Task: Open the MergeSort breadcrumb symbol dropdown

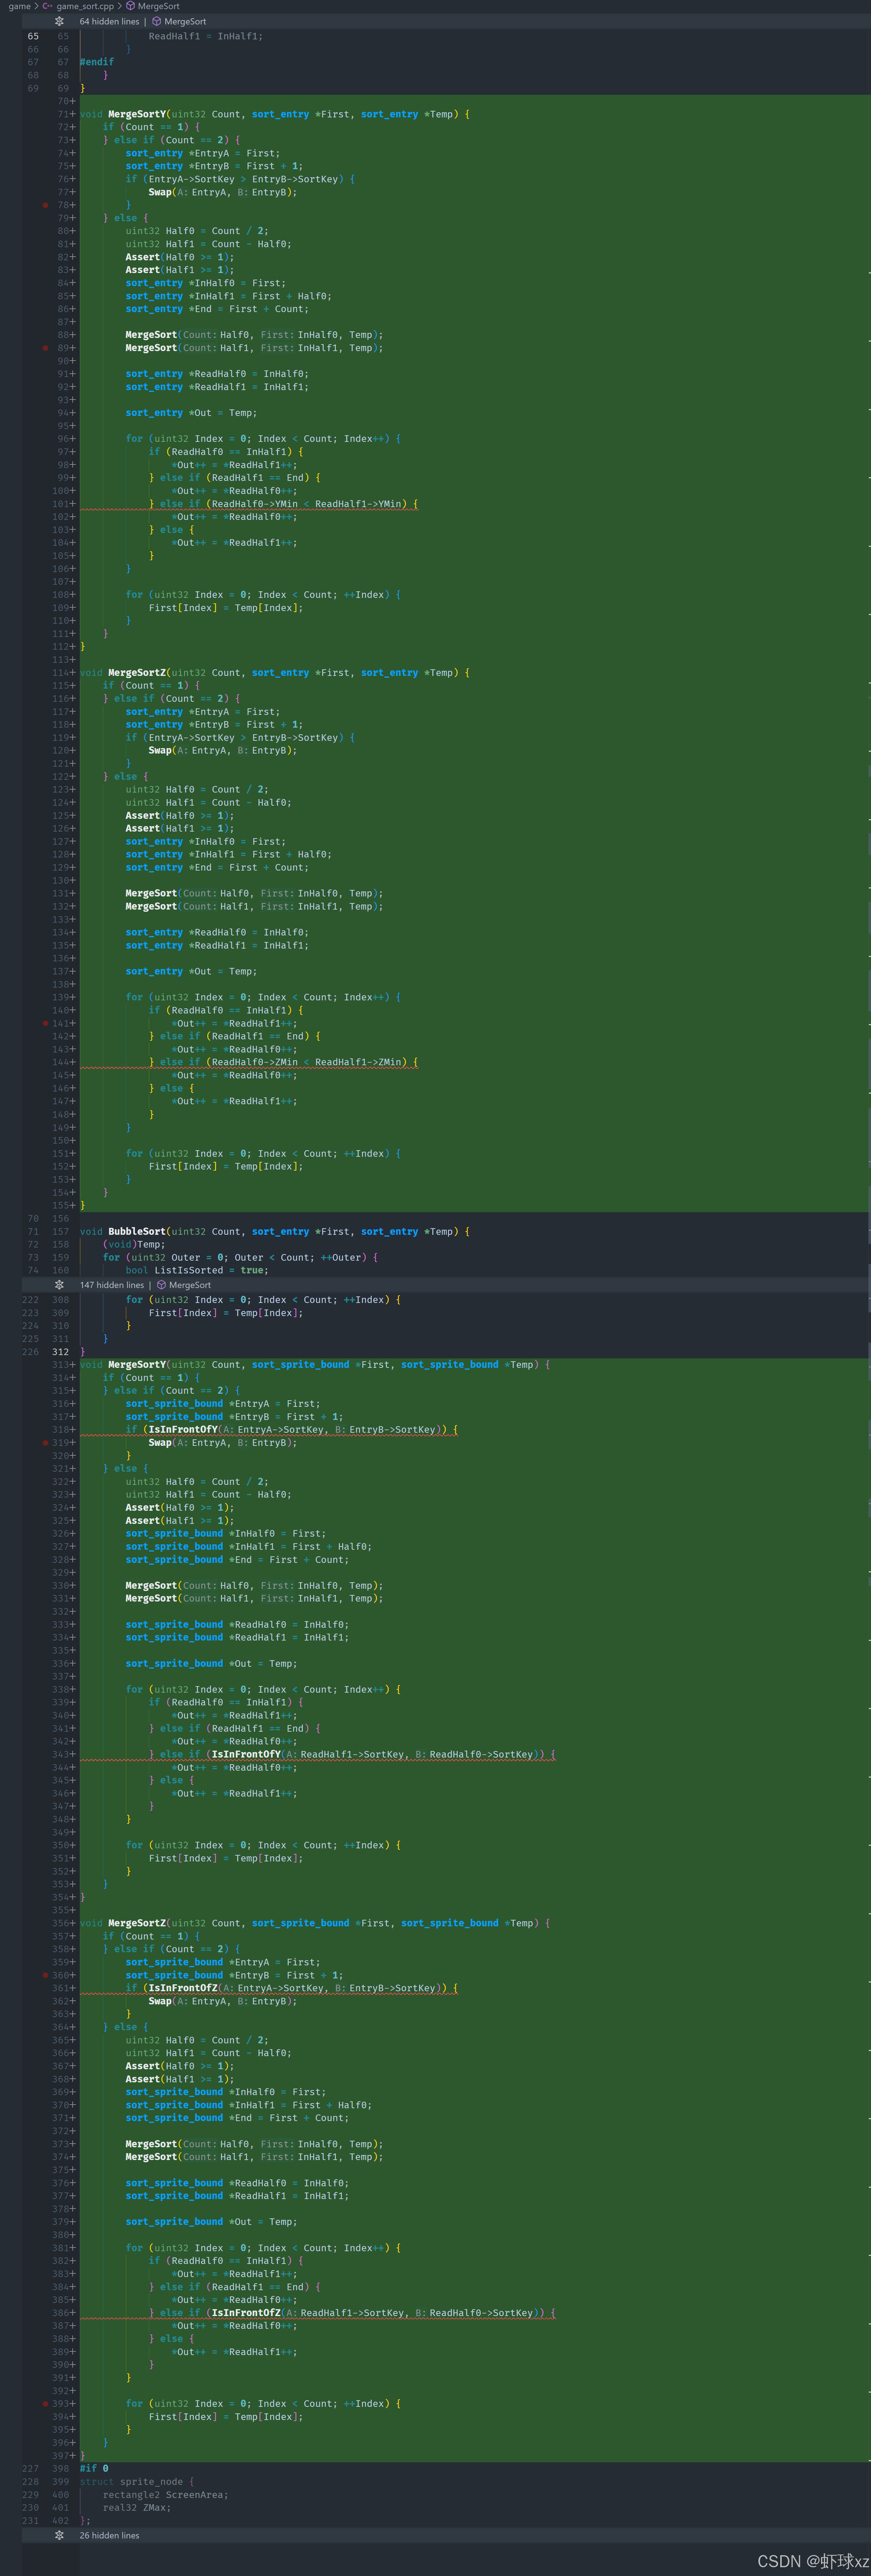Action: click(158, 6)
